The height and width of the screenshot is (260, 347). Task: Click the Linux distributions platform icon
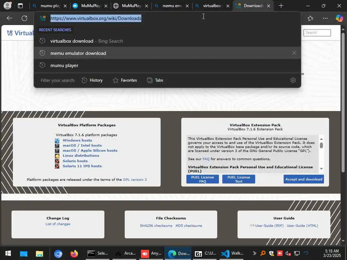(57, 156)
